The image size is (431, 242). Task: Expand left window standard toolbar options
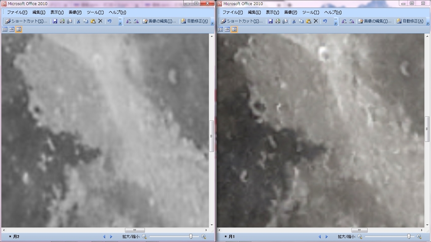tap(120, 21)
